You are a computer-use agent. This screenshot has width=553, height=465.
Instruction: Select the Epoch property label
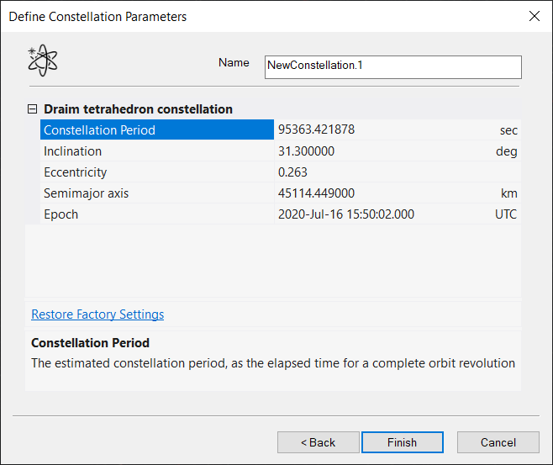(61, 214)
